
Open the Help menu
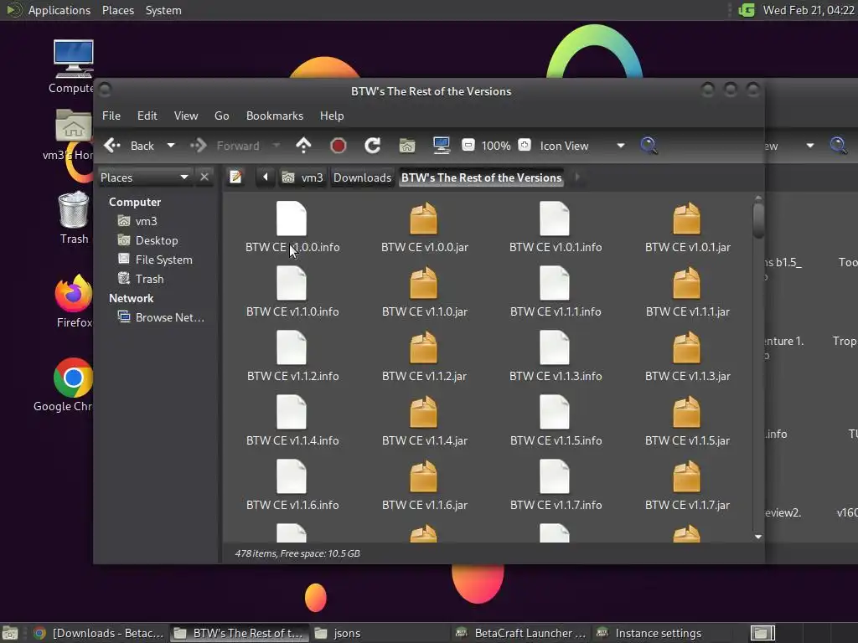[x=332, y=116]
